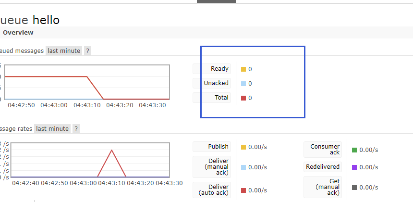Collapse the Overview section header
Screen dimensions: 413x202
[206, 32]
